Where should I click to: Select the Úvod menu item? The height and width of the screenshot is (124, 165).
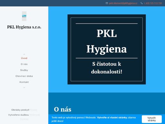[x=24, y=58]
